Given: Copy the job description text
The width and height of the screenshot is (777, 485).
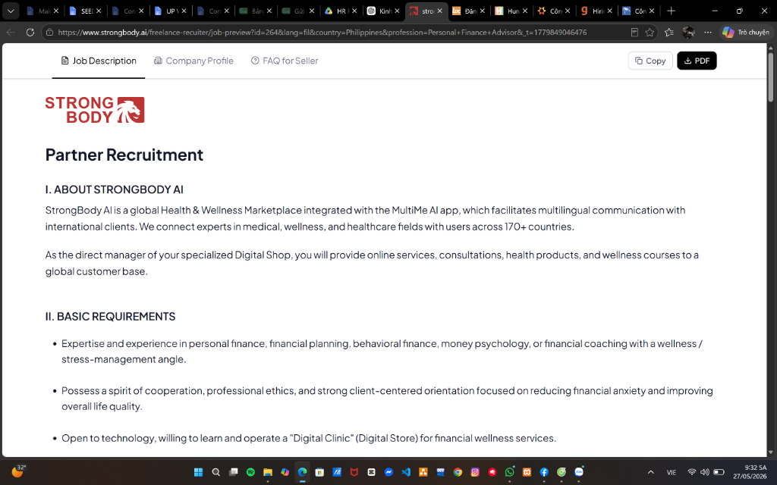Looking at the screenshot, I should 650,61.
